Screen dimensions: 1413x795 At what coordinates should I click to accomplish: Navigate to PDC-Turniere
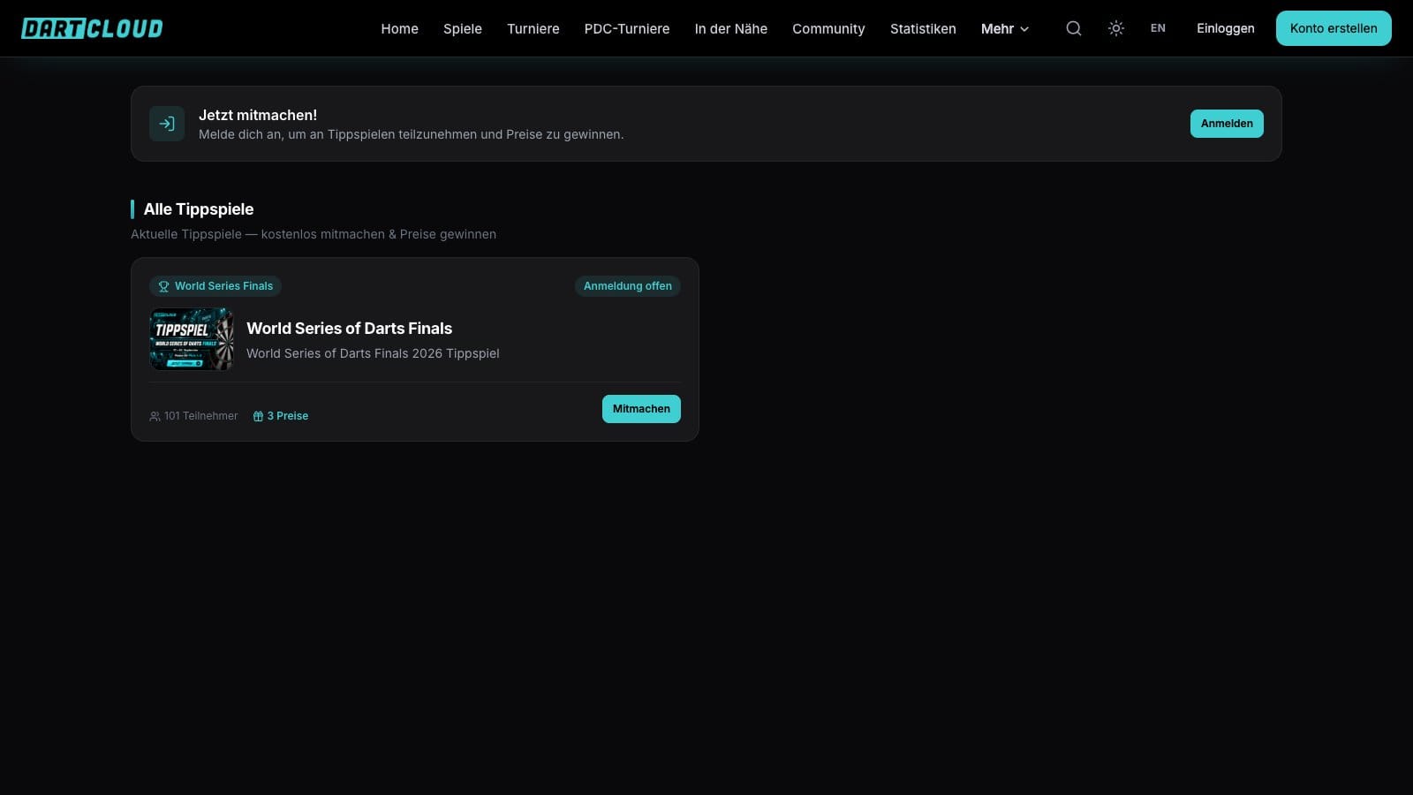coord(627,28)
